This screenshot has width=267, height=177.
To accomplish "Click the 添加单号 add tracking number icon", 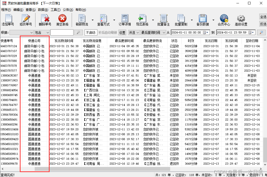I will (x=8, y=20).
